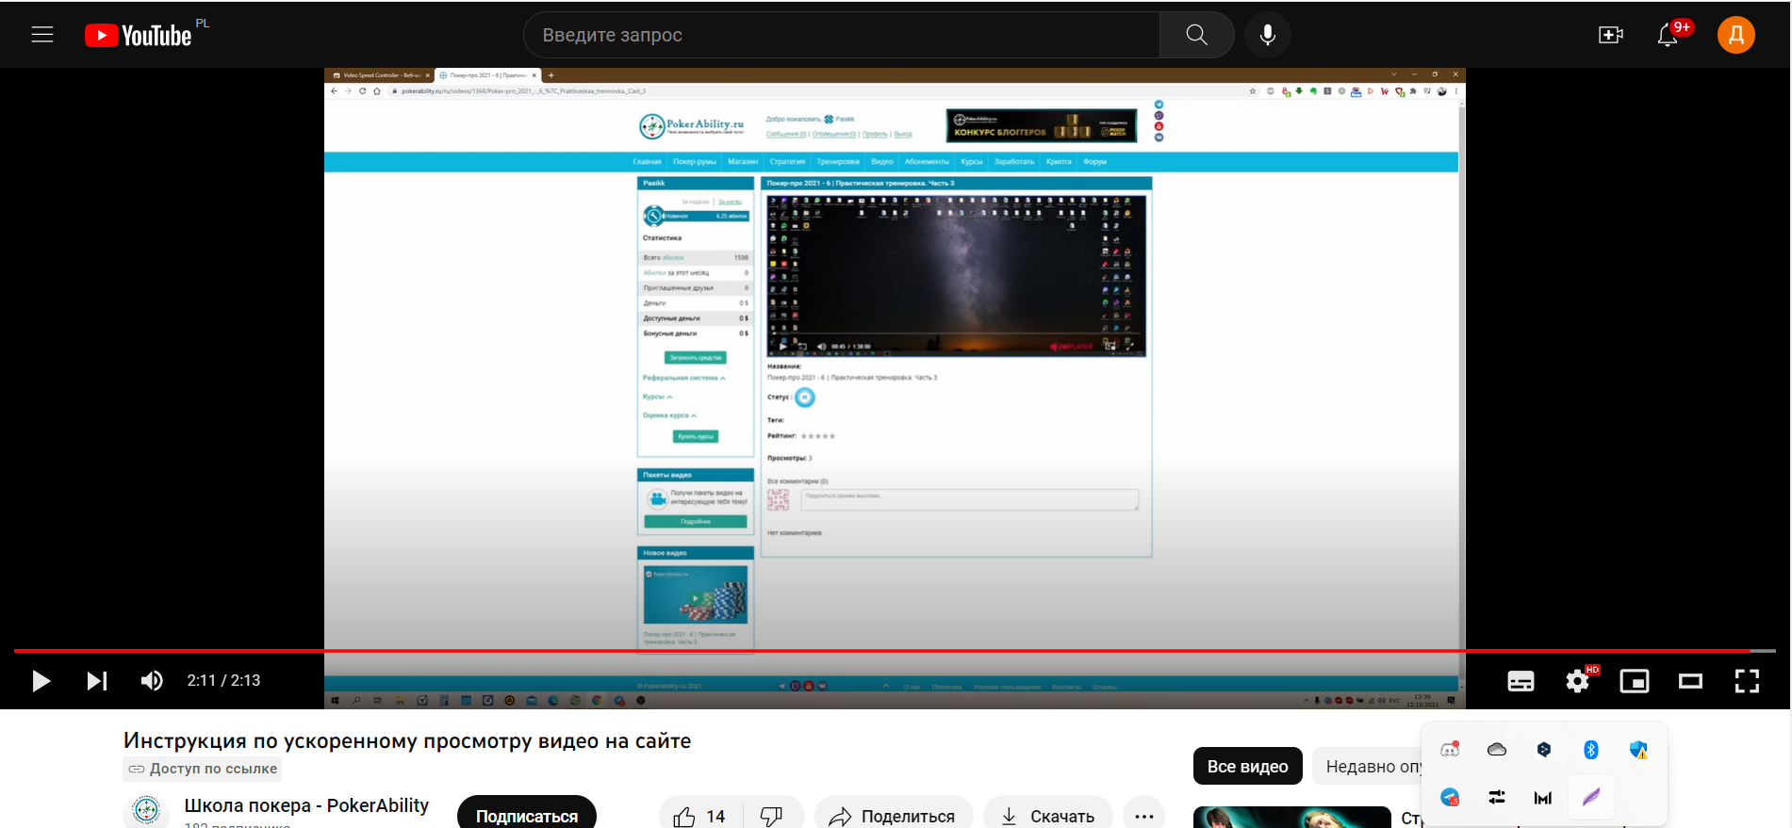The width and height of the screenshot is (1792, 828).
Task: Seek on the red progress bar
Action: (x=895, y=650)
